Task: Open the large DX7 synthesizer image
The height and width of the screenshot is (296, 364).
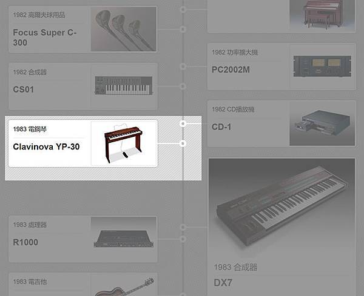Action: [282, 208]
